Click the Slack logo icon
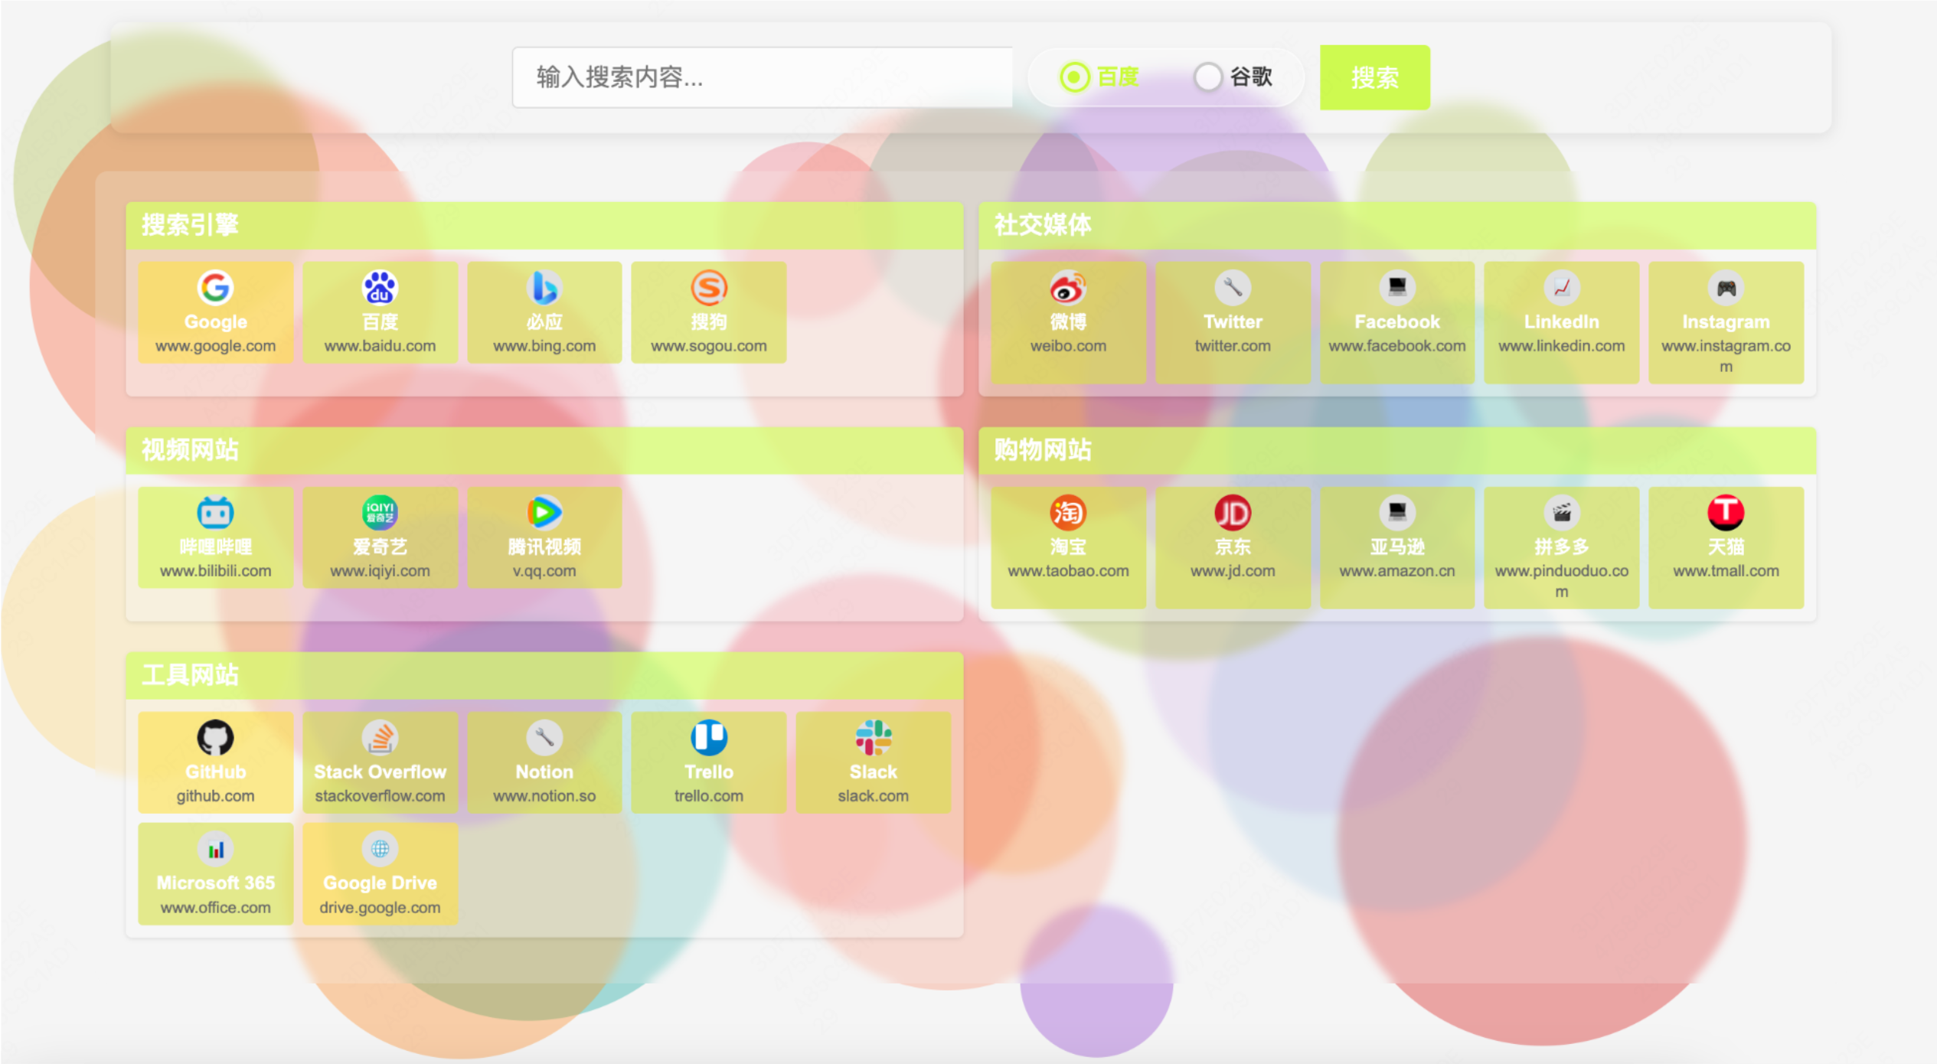The image size is (1937, 1064). click(x=873, y=738)
